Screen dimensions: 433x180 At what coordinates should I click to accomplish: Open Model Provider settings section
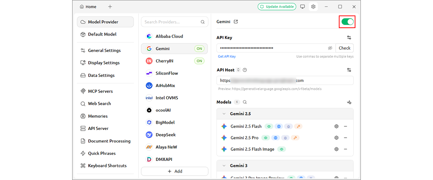point(105,22)
